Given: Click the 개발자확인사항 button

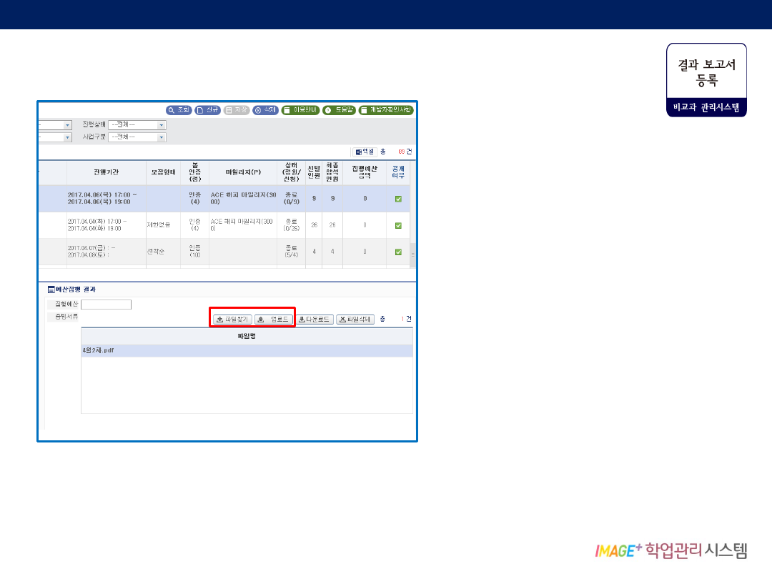Looking at the screenshot, I should [386, 110].
